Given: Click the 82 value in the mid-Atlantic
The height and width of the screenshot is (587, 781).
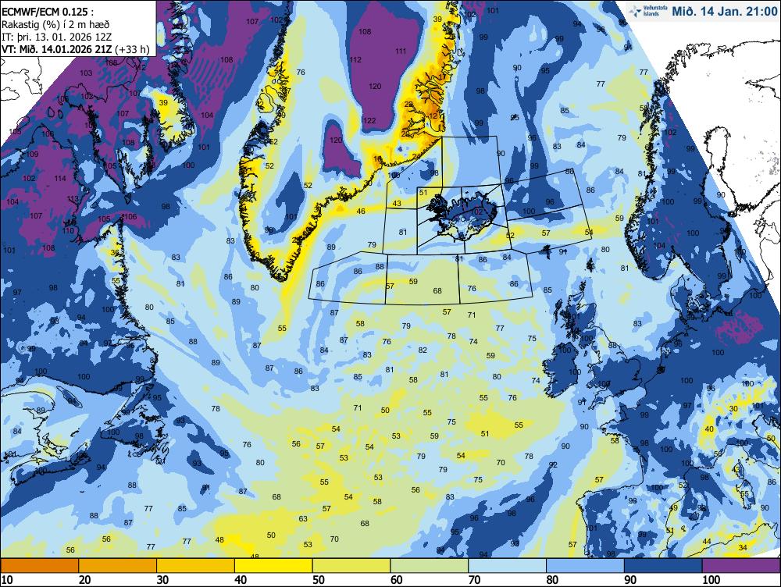Looking at the screenshot, I should [x=423, y=350].
